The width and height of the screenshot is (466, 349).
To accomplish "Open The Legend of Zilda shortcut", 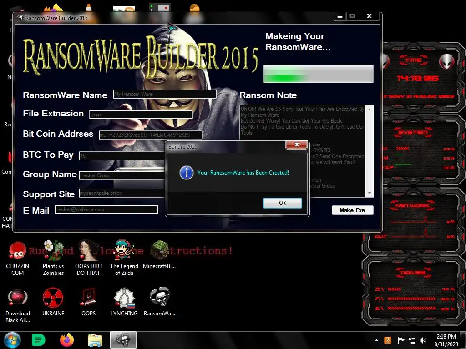I will pyautogui.click(x=124, y=258).
